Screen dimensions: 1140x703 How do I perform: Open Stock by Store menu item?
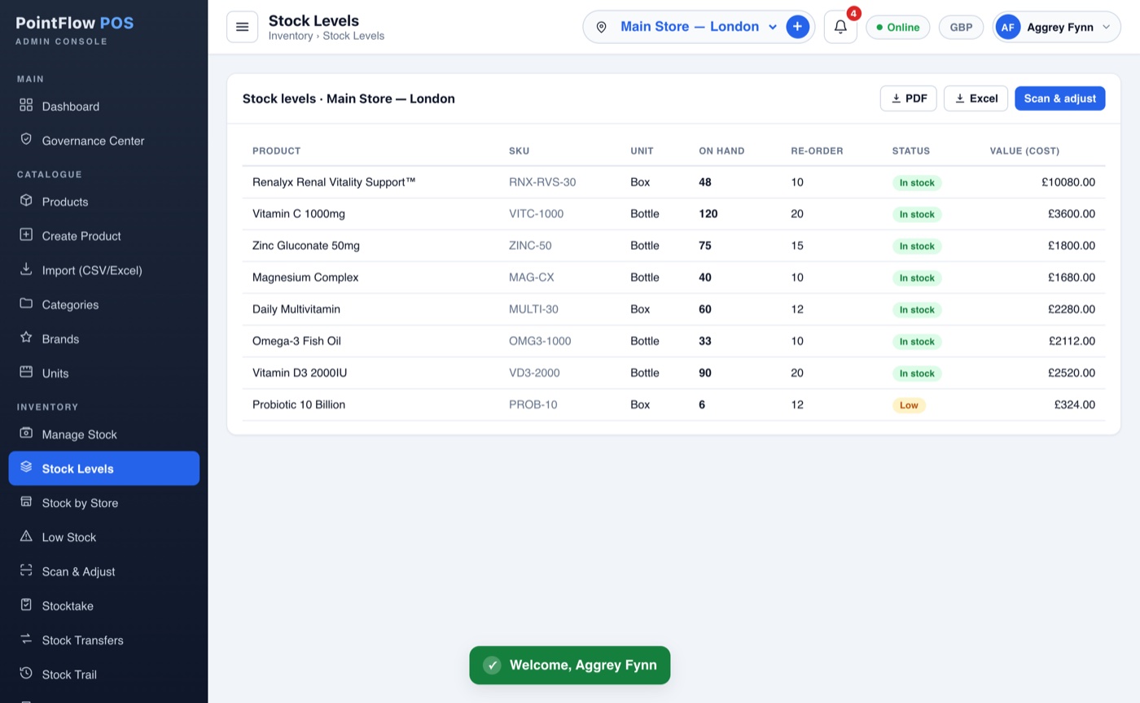[104, 503]
